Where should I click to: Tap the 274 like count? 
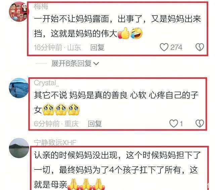point(176,47)
